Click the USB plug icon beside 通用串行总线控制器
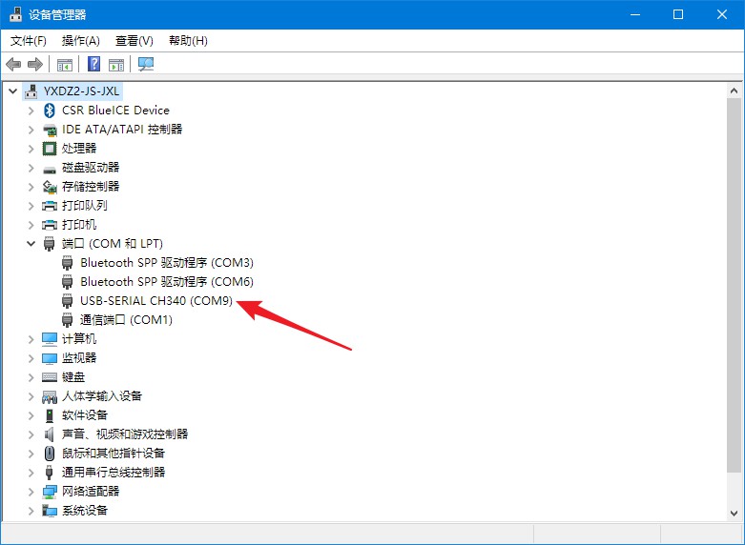This screenshot has width=745, height=545. click(x=49, y=472)
